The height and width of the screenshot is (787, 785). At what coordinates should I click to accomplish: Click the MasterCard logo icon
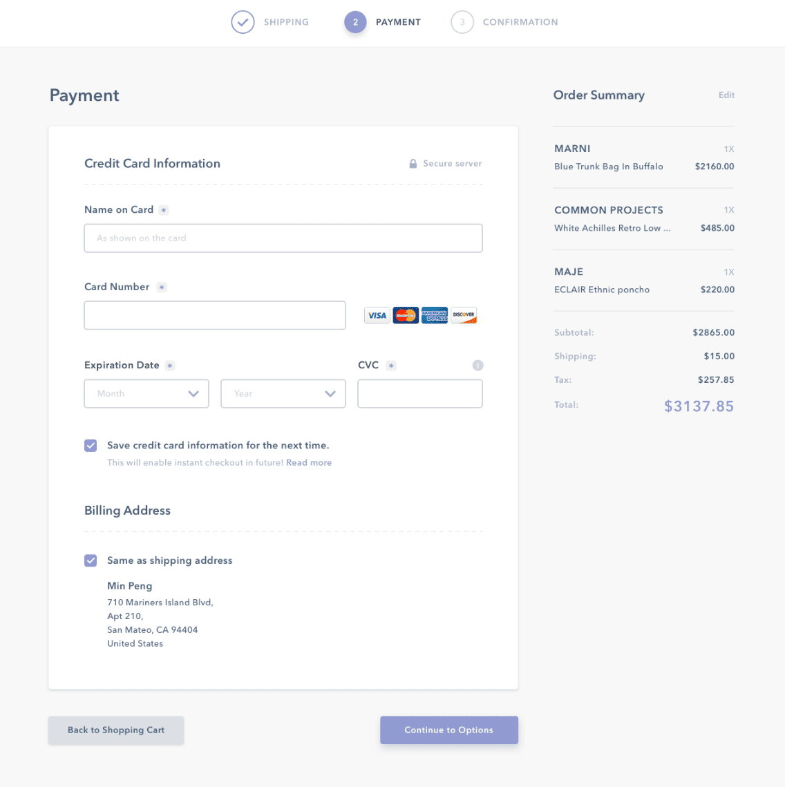406,316
